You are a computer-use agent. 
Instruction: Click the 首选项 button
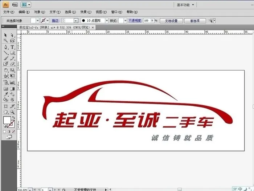(194, 21)
